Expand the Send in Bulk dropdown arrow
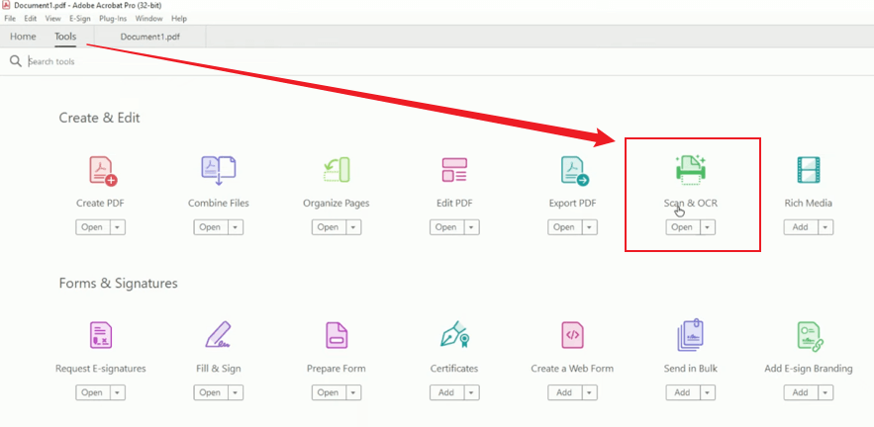This screenshot has width=874, height=427. pyautogui.click(x=708, y=392)
